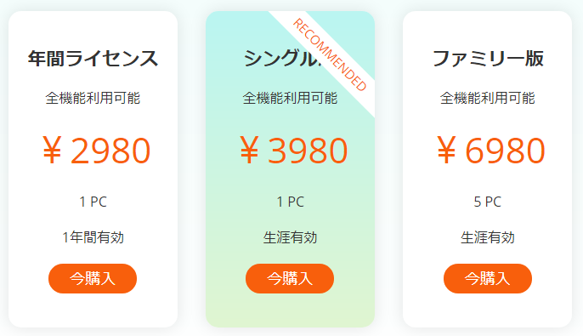Click 1年間有効 text in annual license card

93,237
